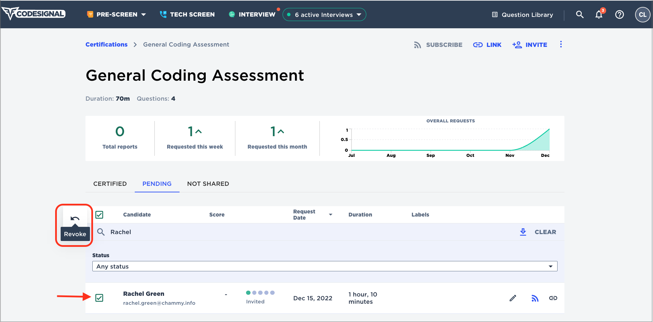The height and width of the screenshot is (322, 653).
Task: Toggle Request Date sort arrow
Action: pos(330,214)
